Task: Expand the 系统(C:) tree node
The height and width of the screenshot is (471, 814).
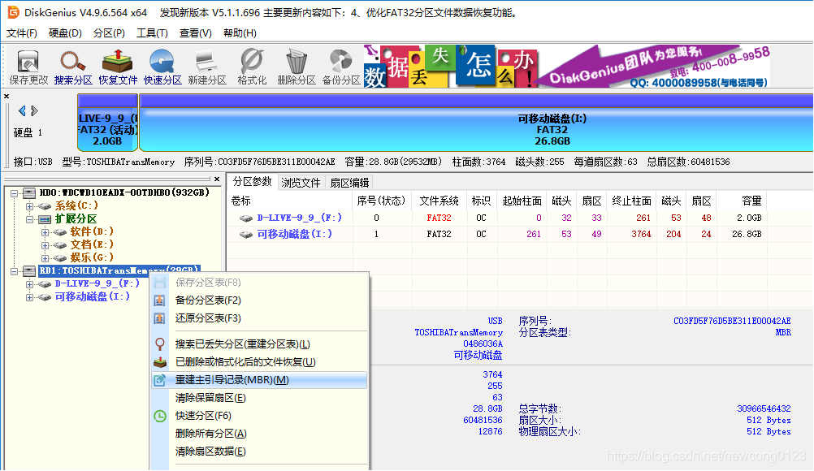Action: click(x=29, y=206)
